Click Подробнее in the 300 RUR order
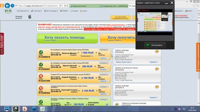200x112 pixels. pyautogui.click(x=104, y=70)
